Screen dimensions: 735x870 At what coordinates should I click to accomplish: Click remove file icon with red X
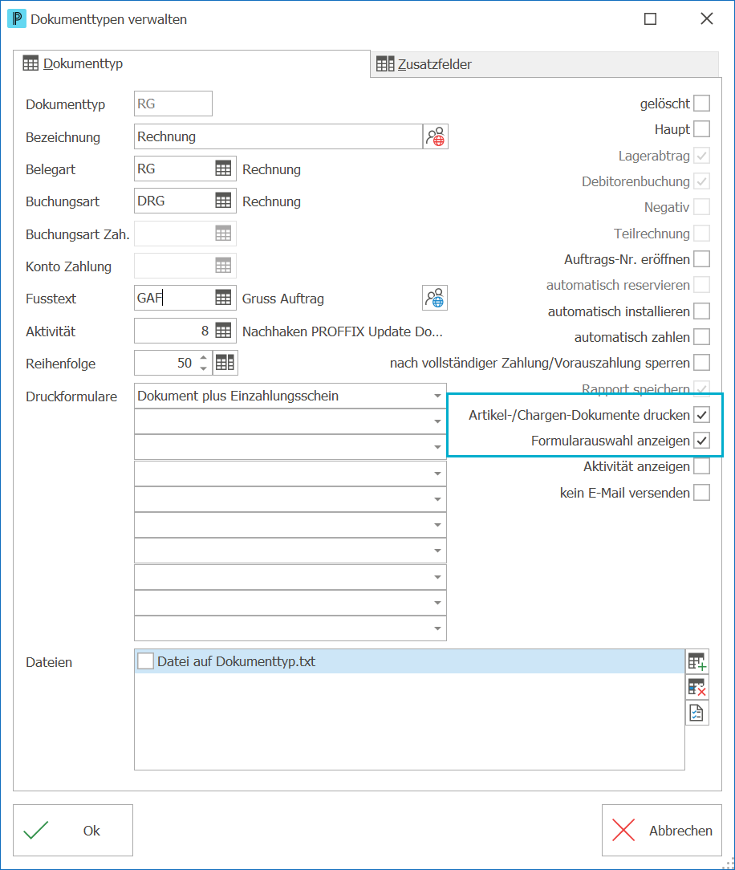[697, 688]
